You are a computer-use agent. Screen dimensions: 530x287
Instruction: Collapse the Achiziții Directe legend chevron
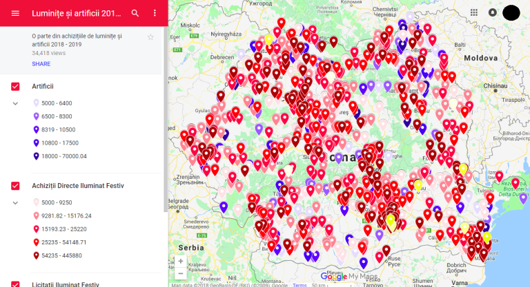[x=15, y=203]
